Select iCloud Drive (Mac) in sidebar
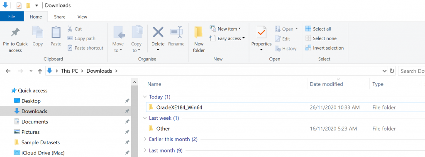The width and height of the screenshot is (425, 157). [43, 153]
